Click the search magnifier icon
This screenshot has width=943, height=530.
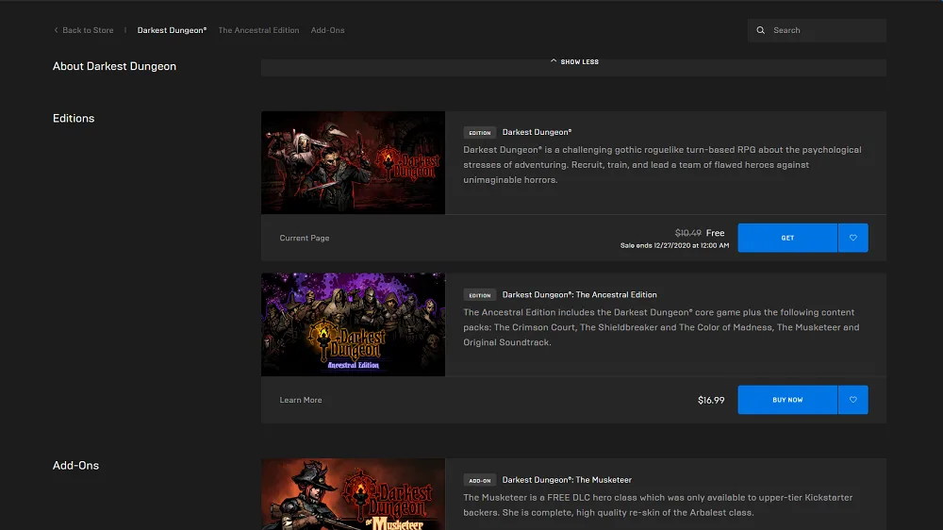(760, 30)
